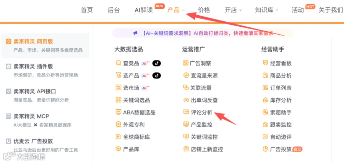Image resolution: width=344 pixels, height=163 pixels.
Task: Click the 关键词选品 grid icon
Action: click(x=118, y=100)
